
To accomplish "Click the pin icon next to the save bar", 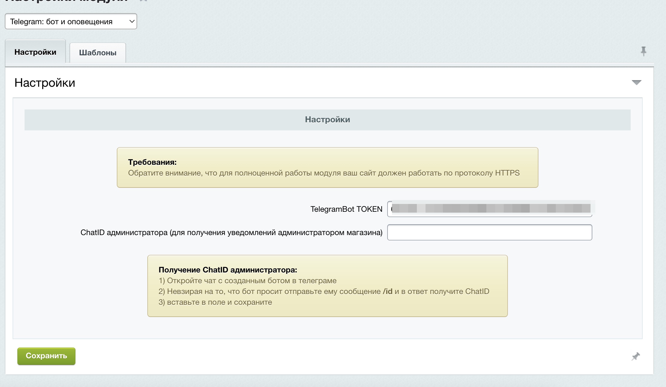I will 635,356.
